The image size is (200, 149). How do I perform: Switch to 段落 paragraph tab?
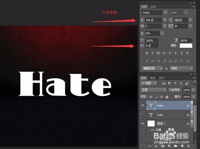tap(153, 7)
